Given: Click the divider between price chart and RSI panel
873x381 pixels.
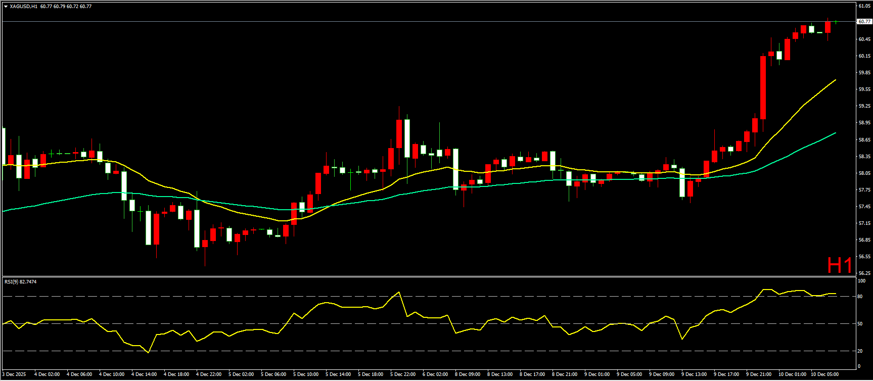Looking at the screenshot, I should [x=430, y=277].
